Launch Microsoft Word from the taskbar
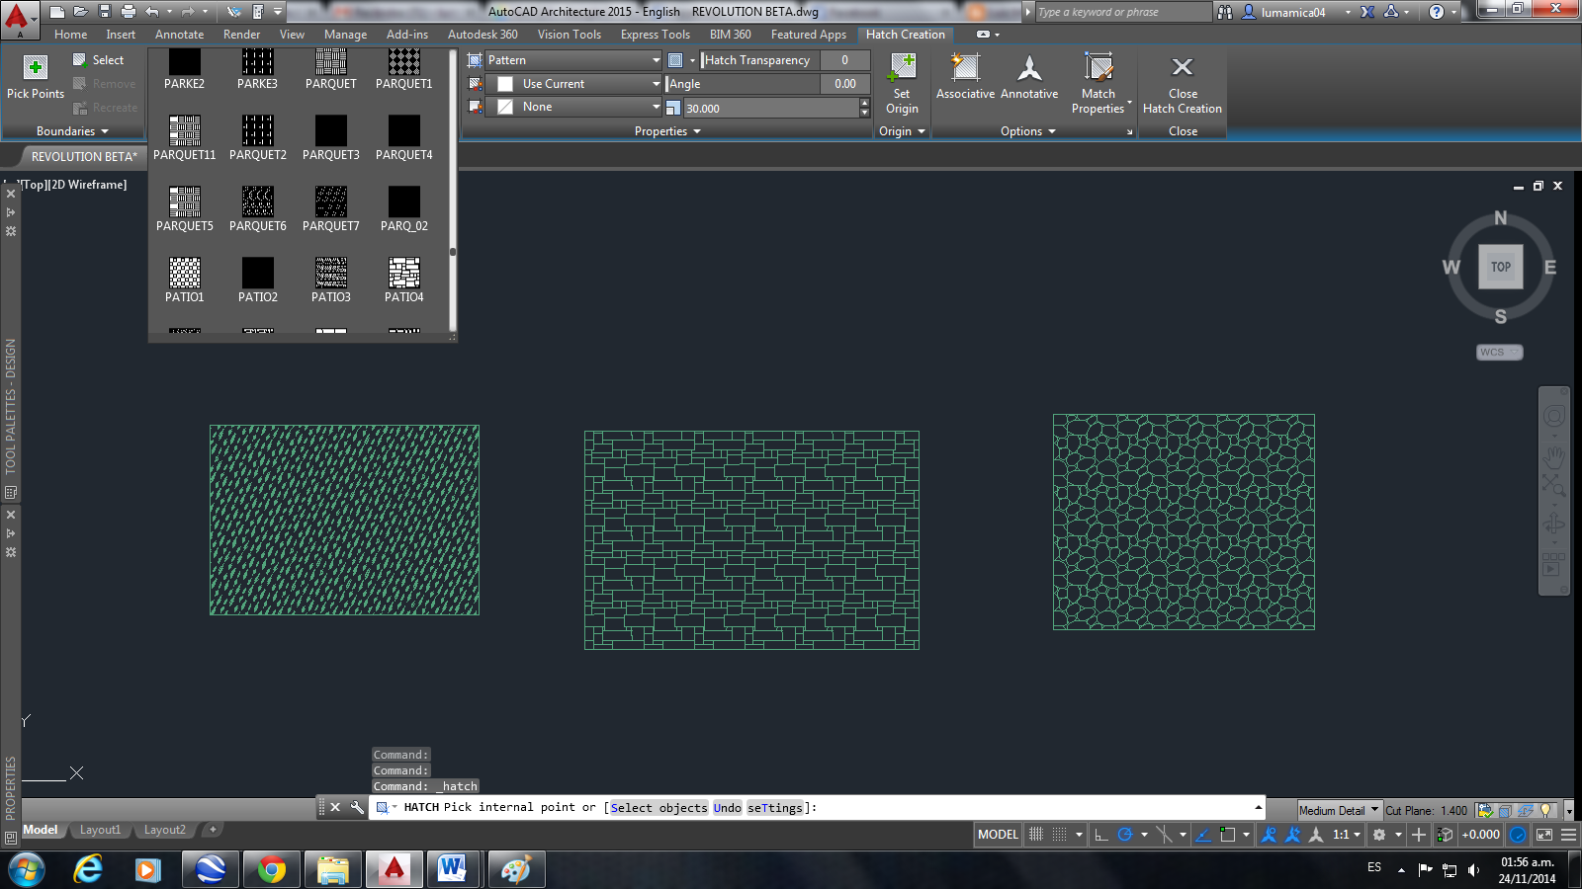The height and width of the screenshot is (889, 1582). tap(454, 869)
